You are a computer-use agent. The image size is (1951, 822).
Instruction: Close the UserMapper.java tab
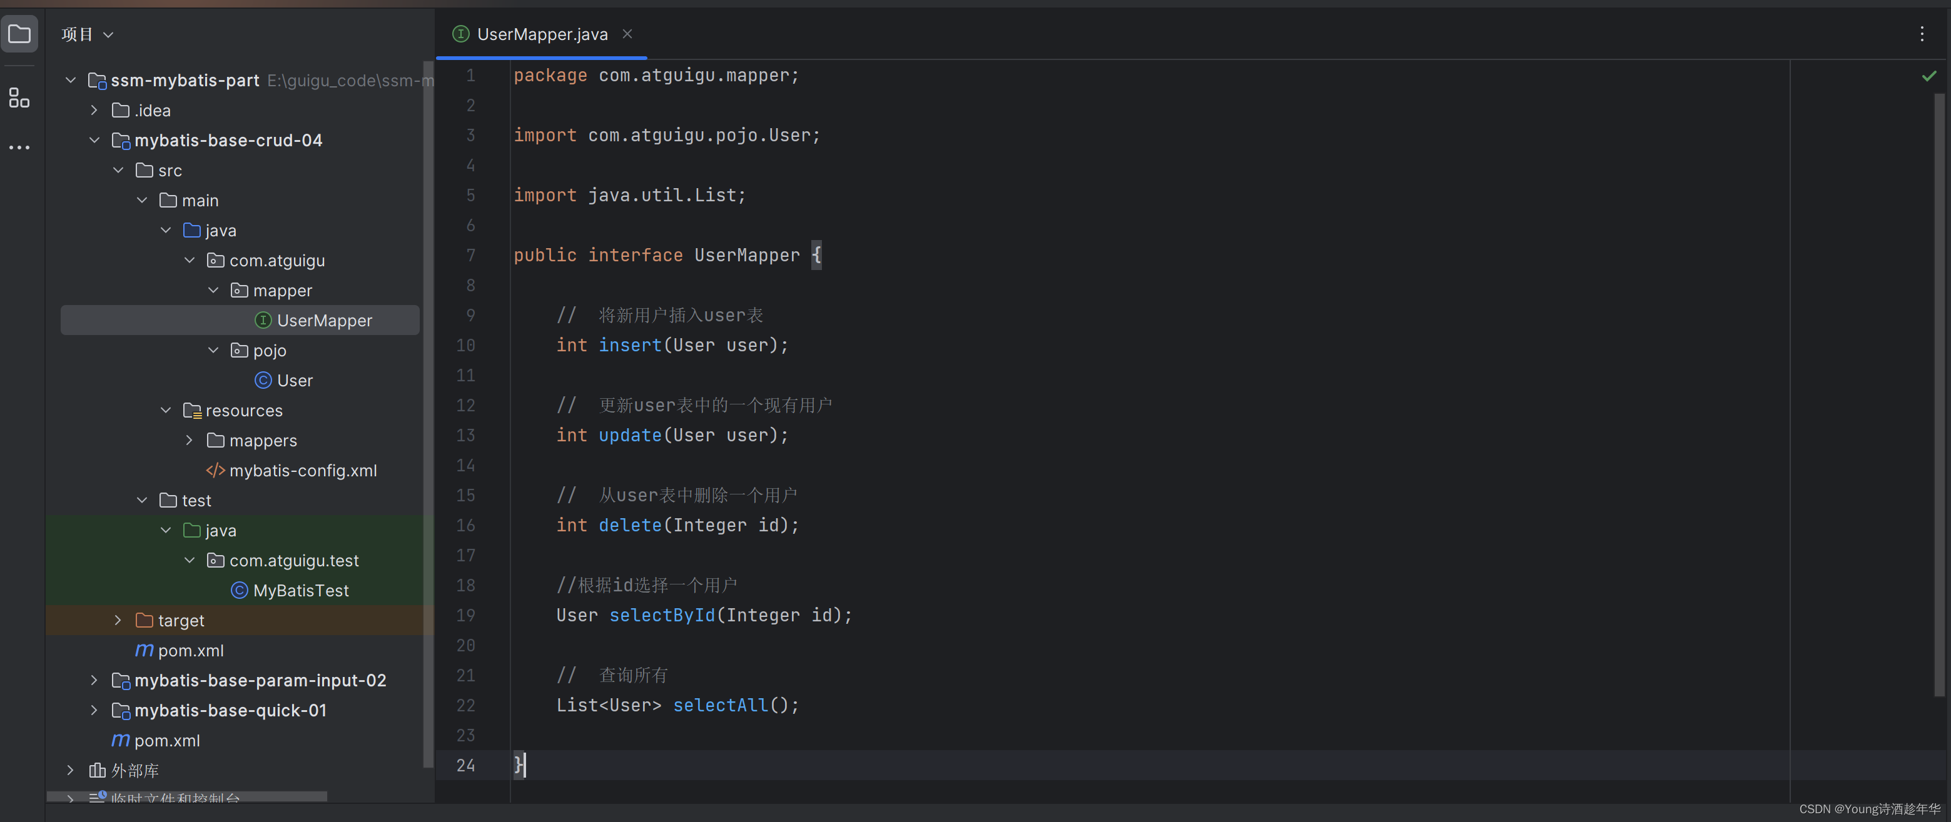click(x=627, y=34)
